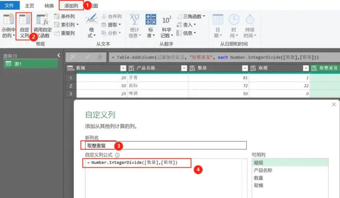The image size is (340, 198).
Task: Open the 统计信息 menu
Action: coord(134,26)
